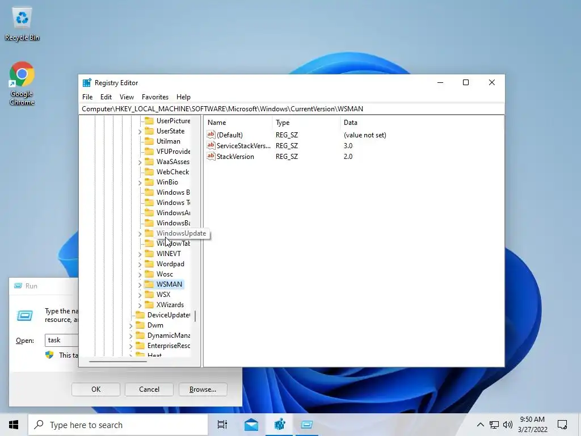Image resolution: width=581 pixels, height=436 pixels.
Task: Open the View menu
Action: coord(127,97)
